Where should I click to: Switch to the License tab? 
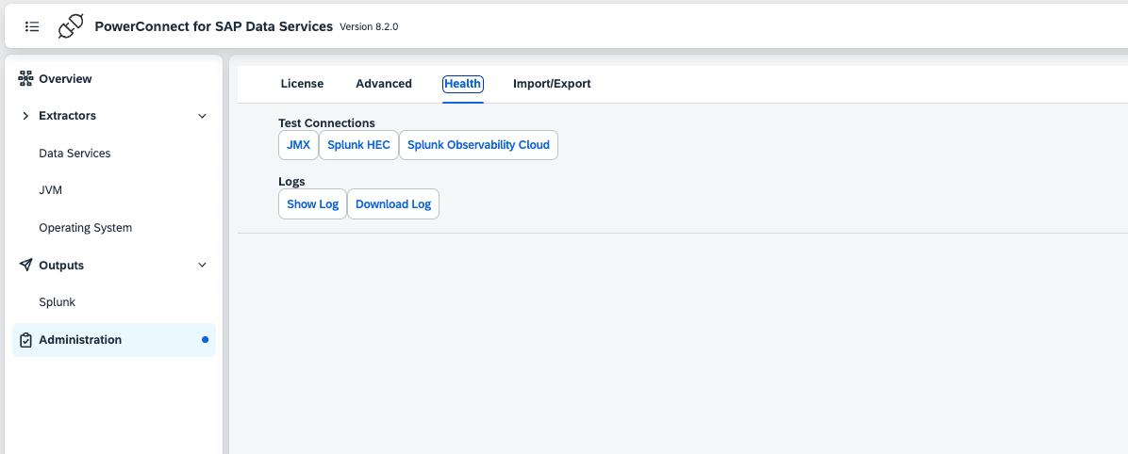302,84
